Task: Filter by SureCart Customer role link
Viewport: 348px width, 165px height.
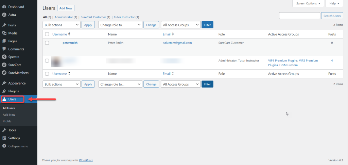Action: (93, 17)
